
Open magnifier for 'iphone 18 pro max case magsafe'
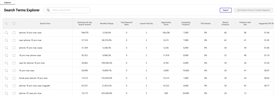pos(6,86)
